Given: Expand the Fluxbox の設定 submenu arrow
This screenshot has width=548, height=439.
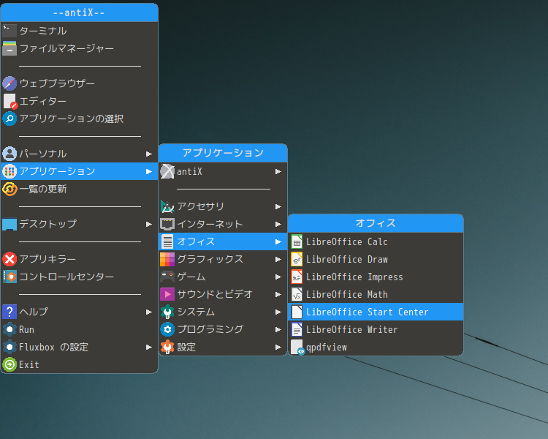Looking at the screenshot, I should tap(149, 347).
